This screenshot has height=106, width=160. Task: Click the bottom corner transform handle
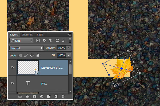click(115, 86)
